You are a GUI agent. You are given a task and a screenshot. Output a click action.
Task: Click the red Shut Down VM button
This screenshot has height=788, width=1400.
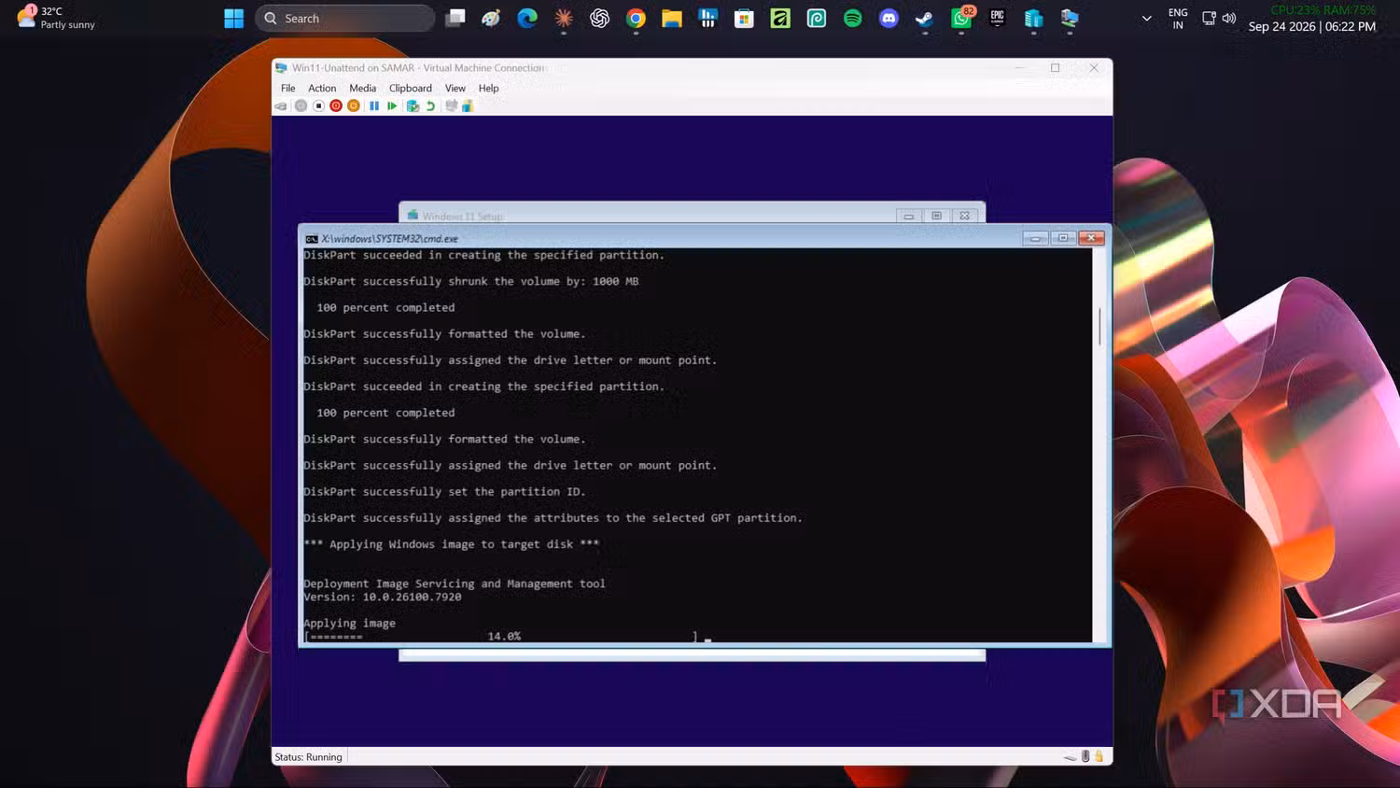point(336,106)
